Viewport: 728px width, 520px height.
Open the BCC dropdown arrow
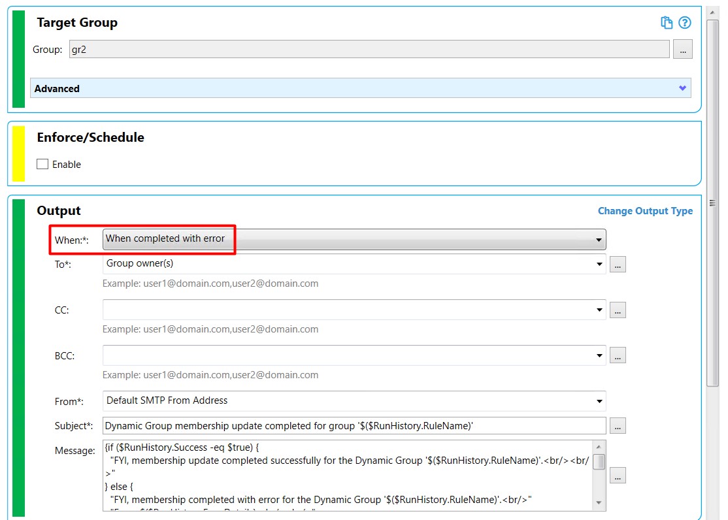(599, 355)
